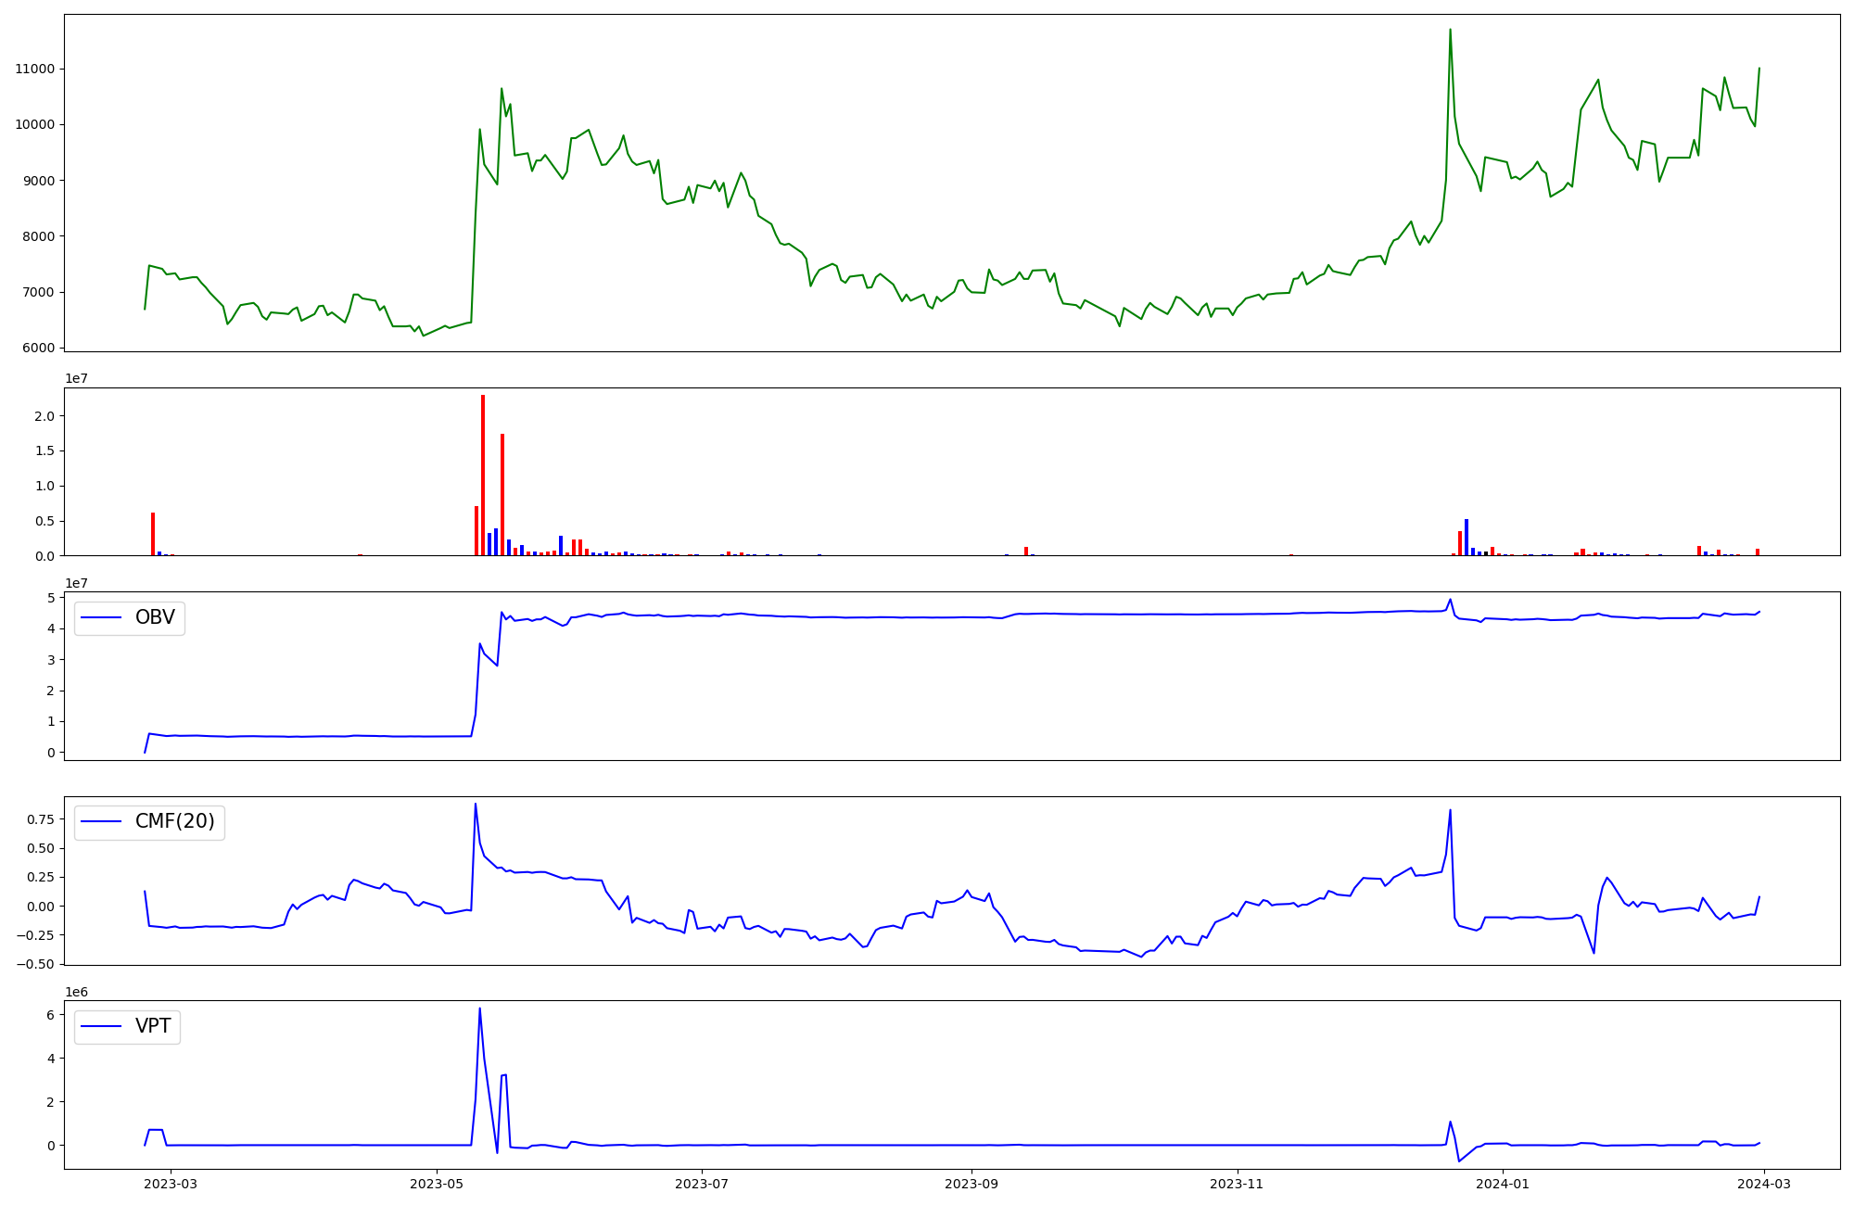Click the highest spike of the VPT line
1854x1205 pixels.
(x=479, y=1009)
